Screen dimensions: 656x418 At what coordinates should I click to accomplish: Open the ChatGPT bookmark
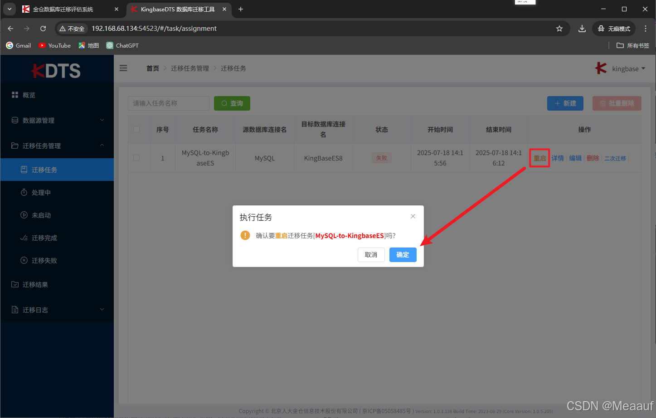point(122,45)
